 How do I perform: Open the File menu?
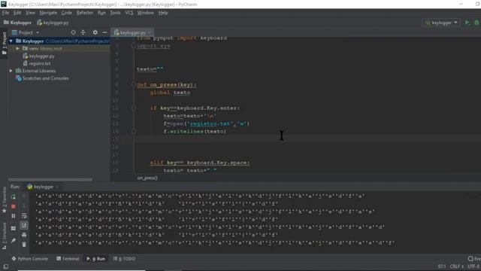coord(5,13)
